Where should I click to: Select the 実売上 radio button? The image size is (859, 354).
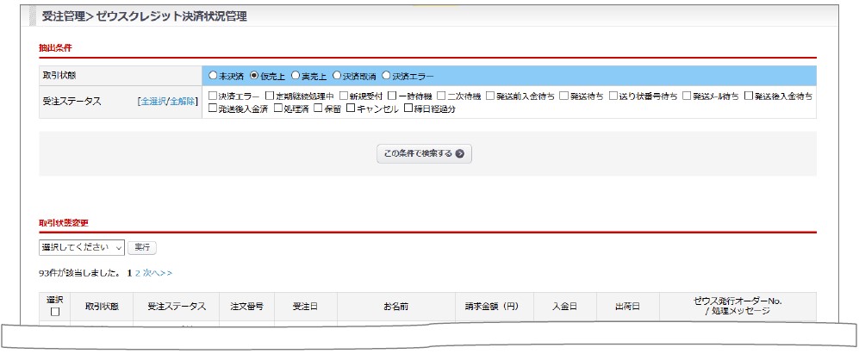(x=296, y=76)
